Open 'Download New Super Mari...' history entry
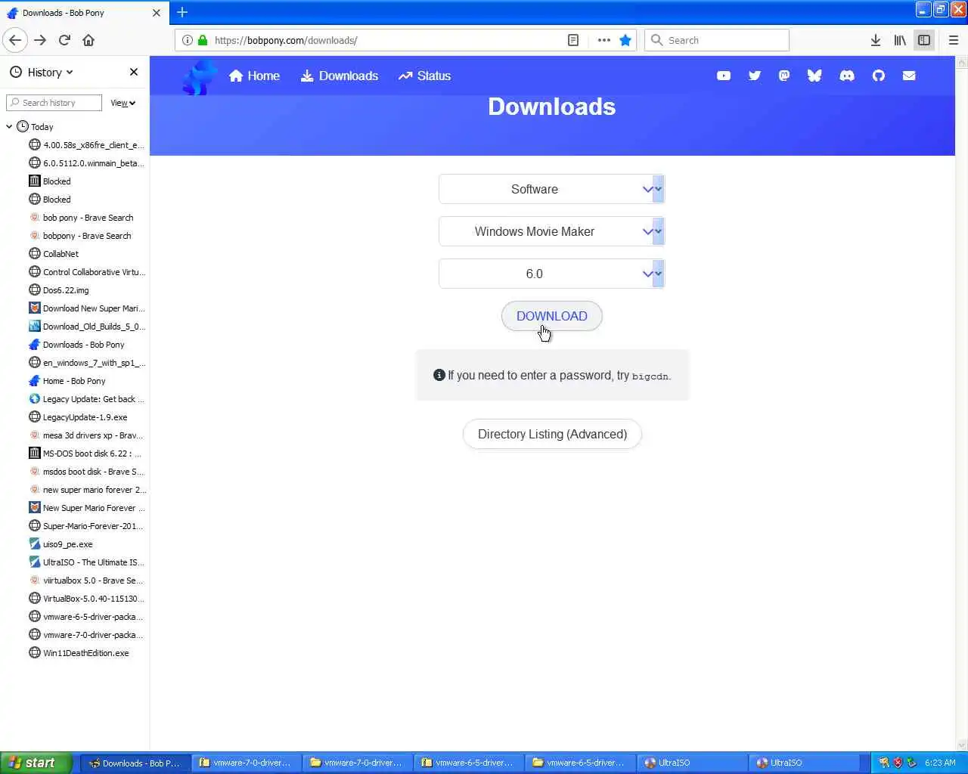This screenshot has width=968, height=774. pyautogui.click(x=86, y=308)
